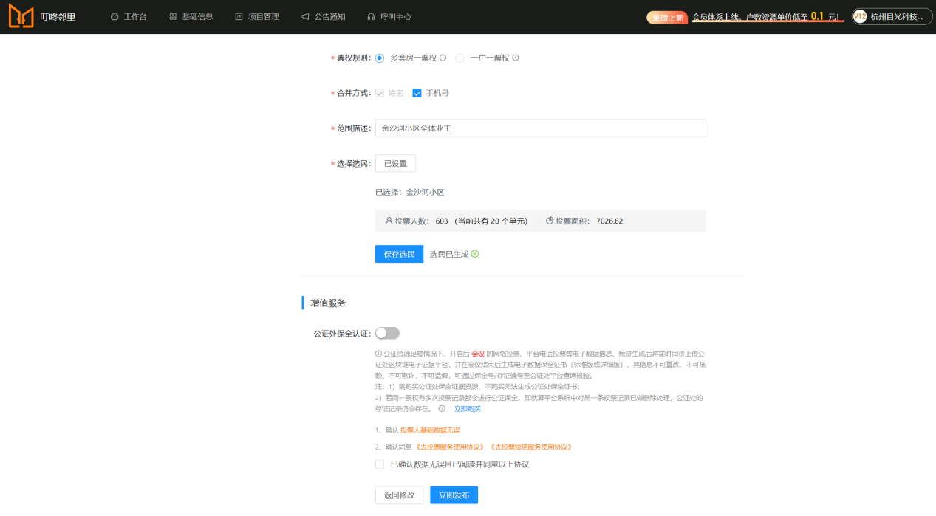Click help icon beside 一户一票权
Image resolution: width=936 pixels, height=516 pixels.
(516, 58)
